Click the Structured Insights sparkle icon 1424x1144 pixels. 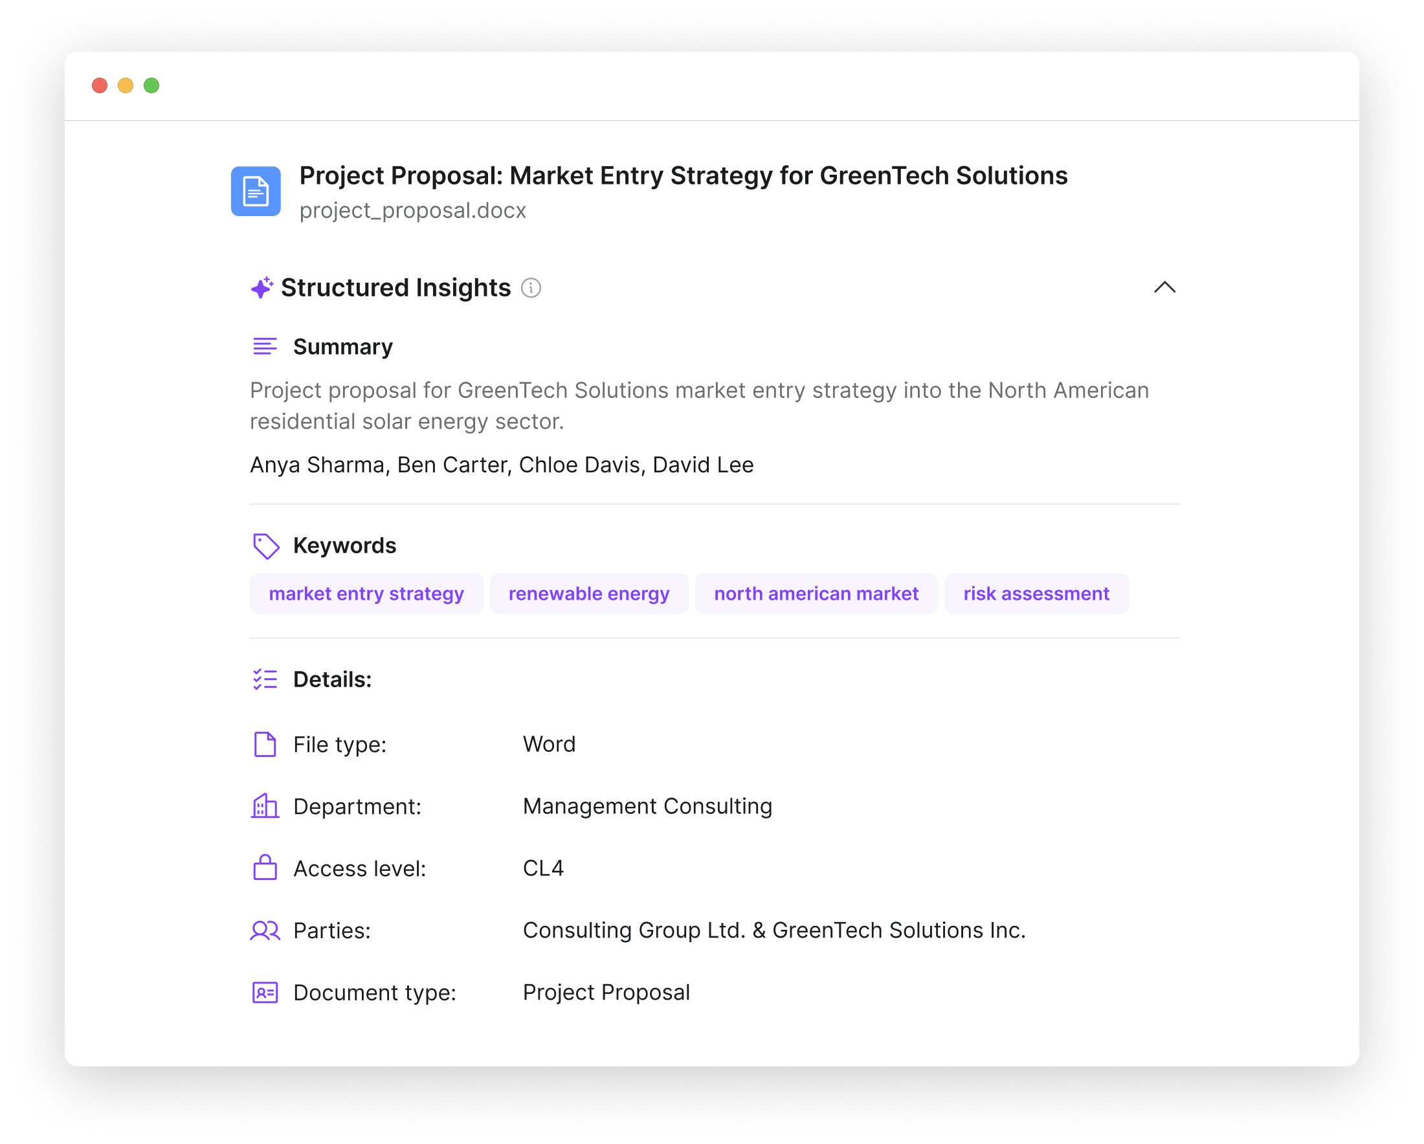point(261,287)
